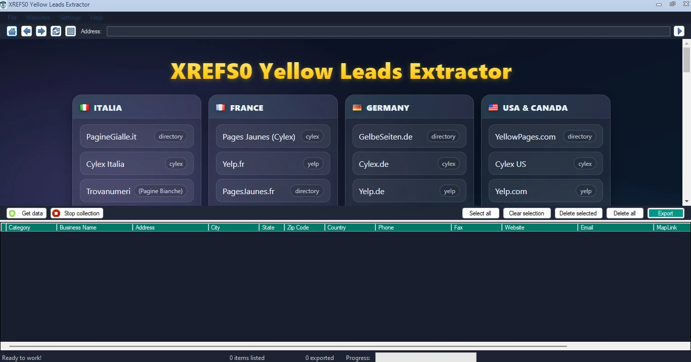This screenshot has width=691, height=362.
Task: Click the Phone column header
Action: tap(413, 228)
